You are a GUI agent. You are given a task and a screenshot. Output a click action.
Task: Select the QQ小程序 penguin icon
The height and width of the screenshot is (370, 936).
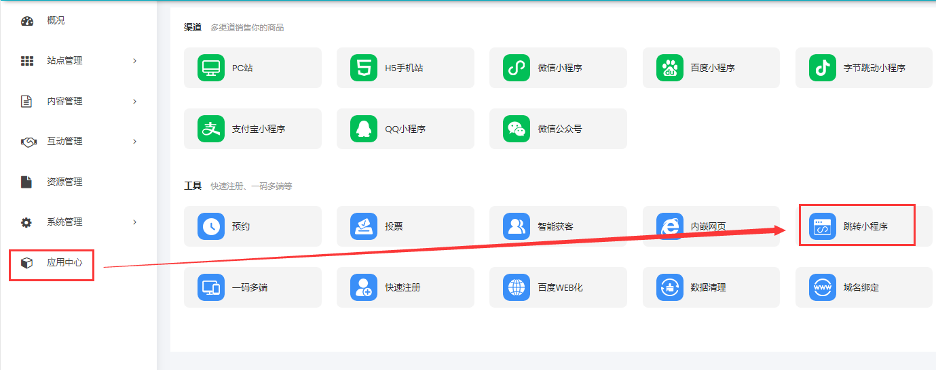[x=364, y=129]
